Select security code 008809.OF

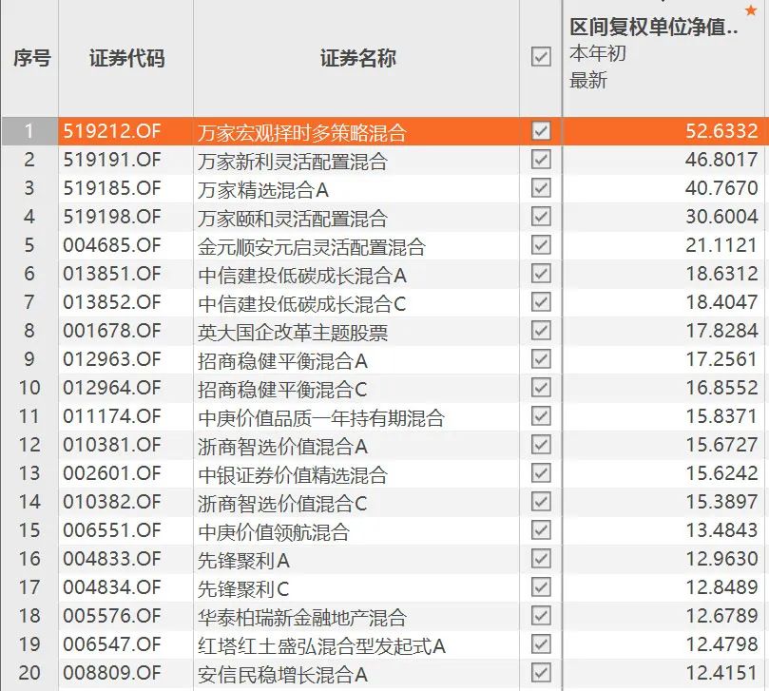coord(112,672)
